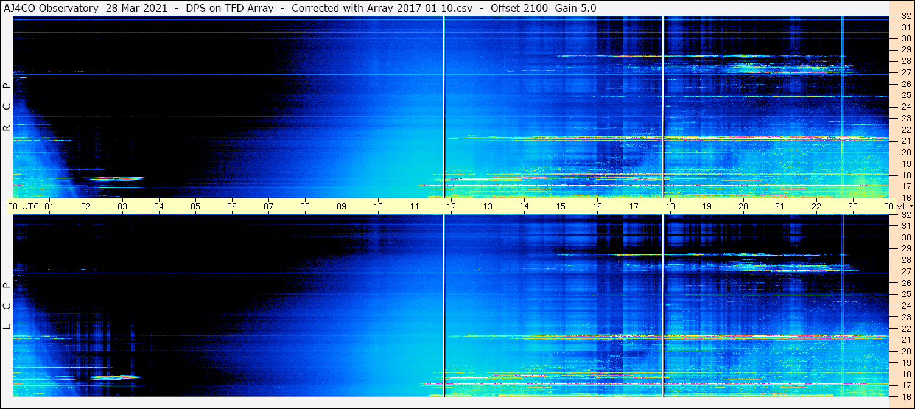915x409 pixels.
Task: Click the vertical 'L C P' panel label
Action: [x=7, y=306]
